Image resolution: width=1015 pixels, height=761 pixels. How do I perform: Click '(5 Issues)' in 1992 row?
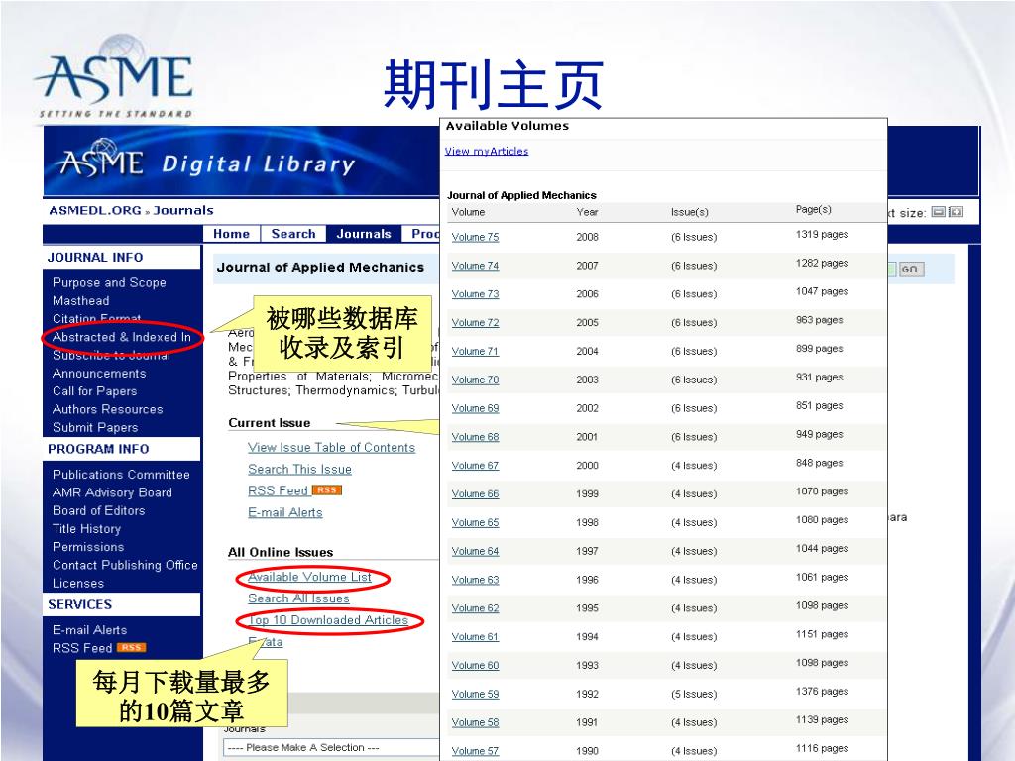tap(694, 694)
